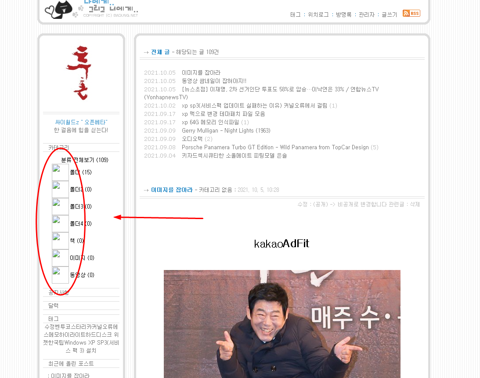Open the 폴더 (15) category
This screenshot has height=378, width=480.
[x=81, y=173]
